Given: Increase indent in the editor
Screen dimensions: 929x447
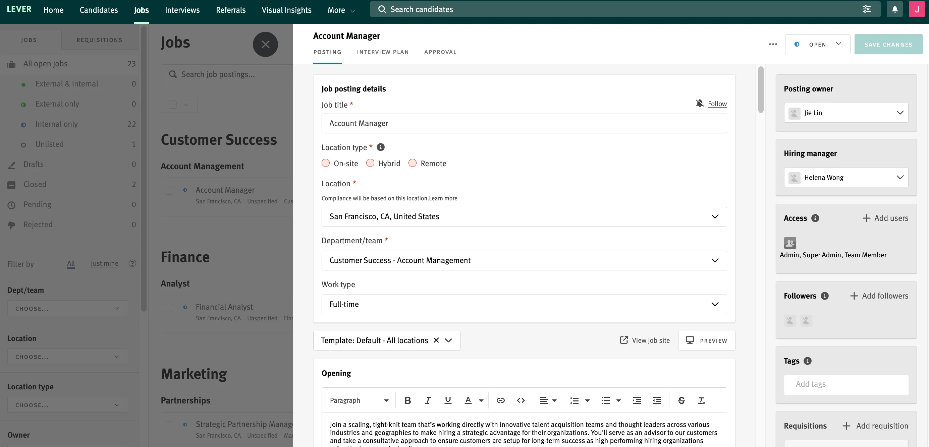Looking at the screenshot, I should (x=637, y=400).
